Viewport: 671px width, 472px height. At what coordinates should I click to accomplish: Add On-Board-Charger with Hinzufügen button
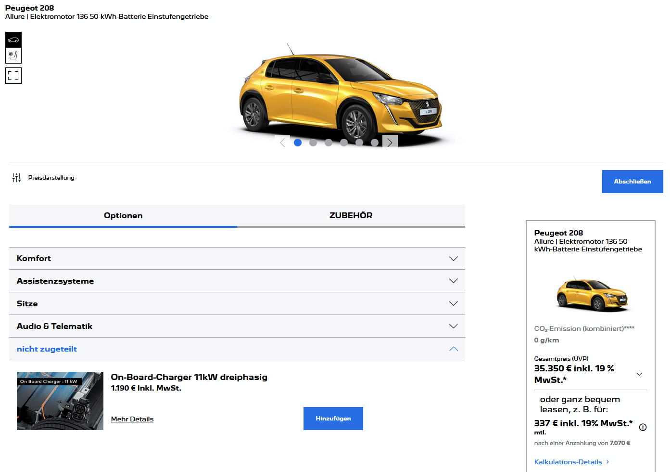333,419
